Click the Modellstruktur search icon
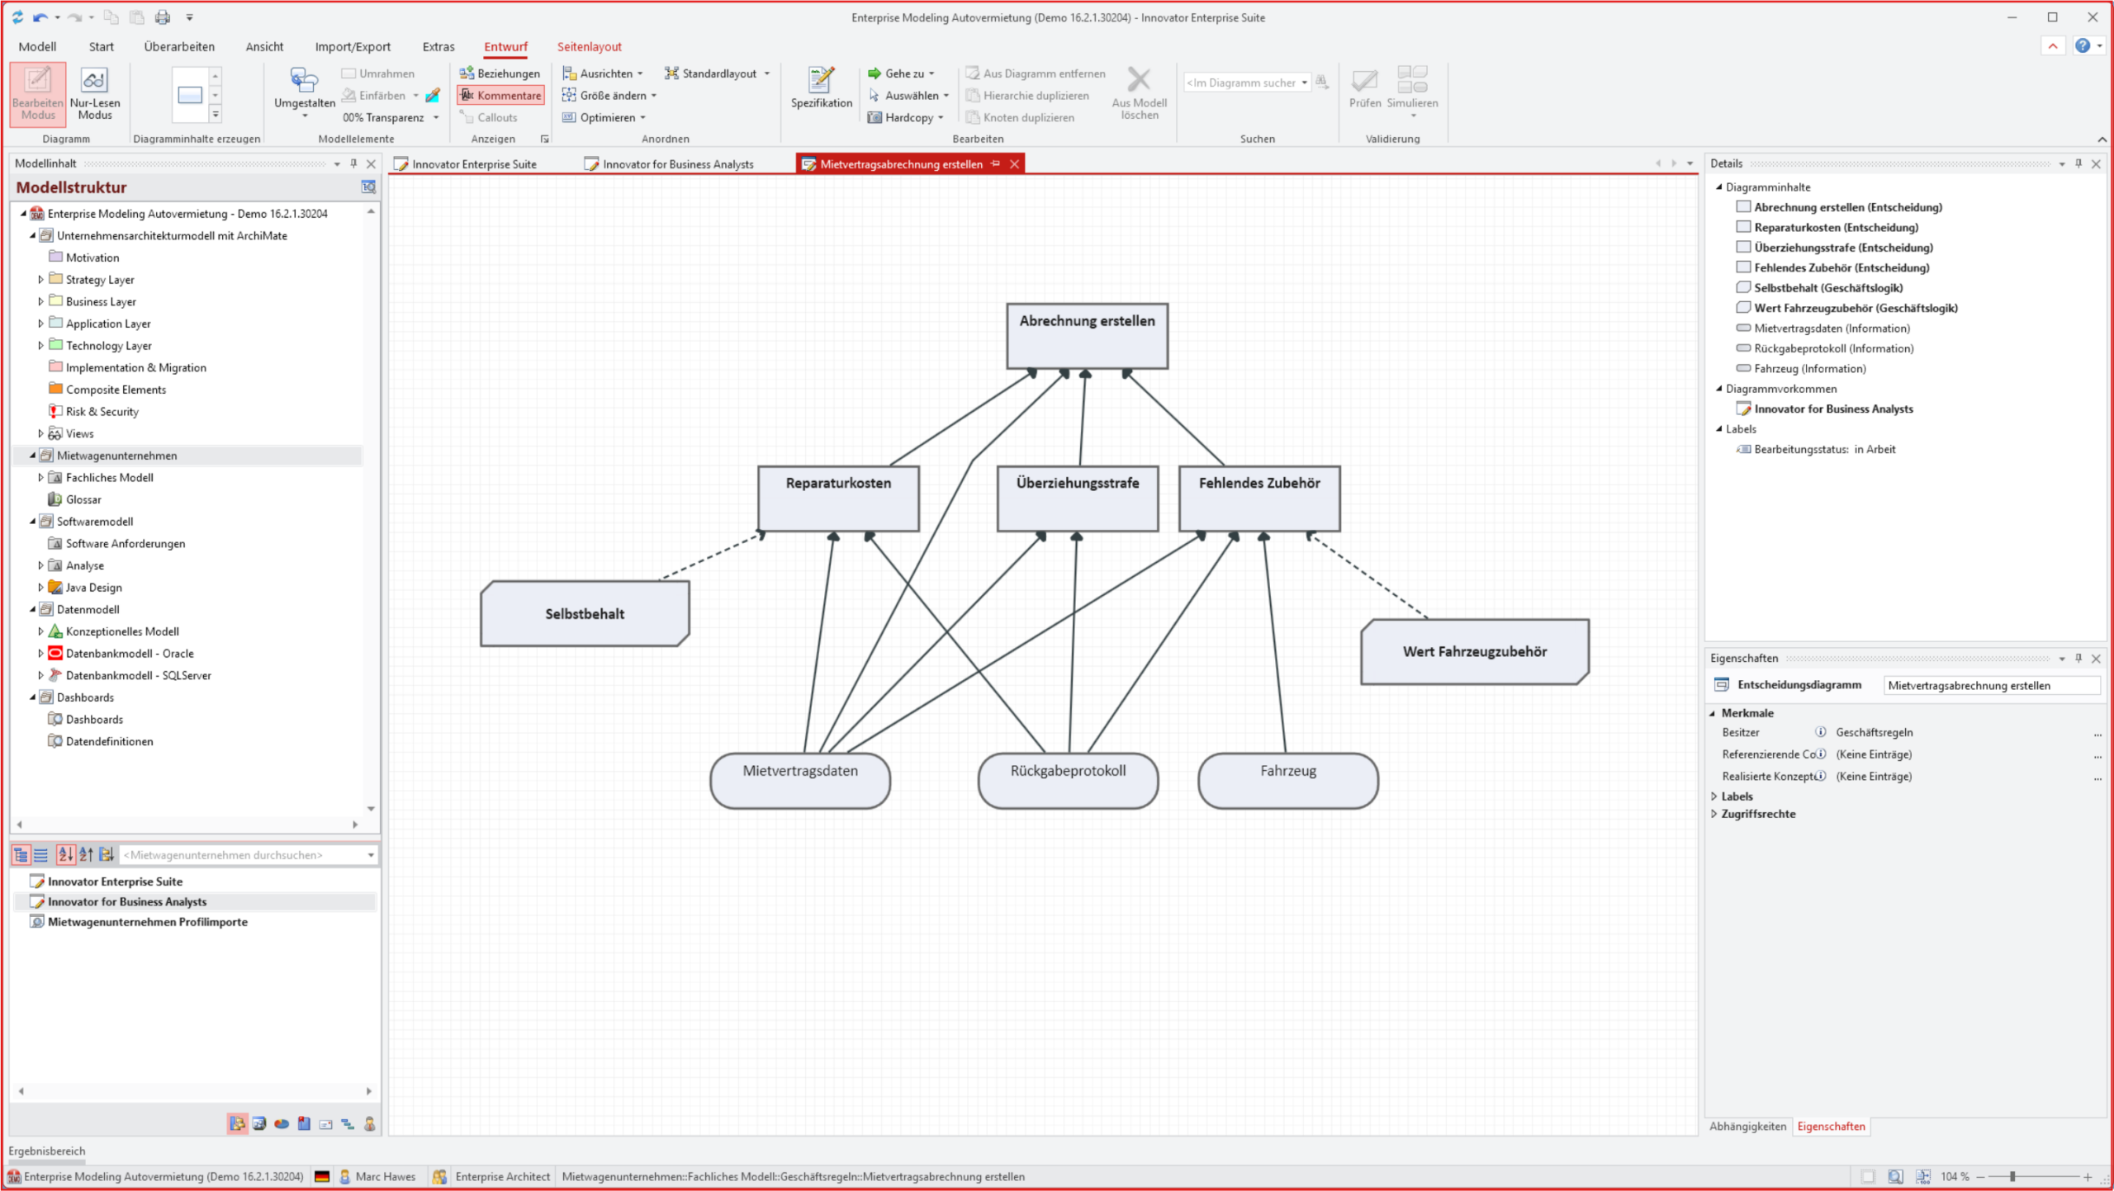Image resolution: width=2114 pixels, height=1191 pixels. click(x=368, y=187)
